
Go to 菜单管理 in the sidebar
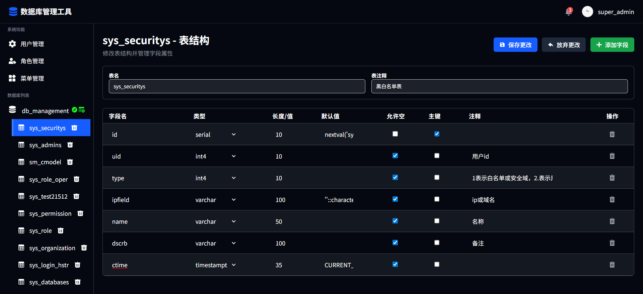32,78
